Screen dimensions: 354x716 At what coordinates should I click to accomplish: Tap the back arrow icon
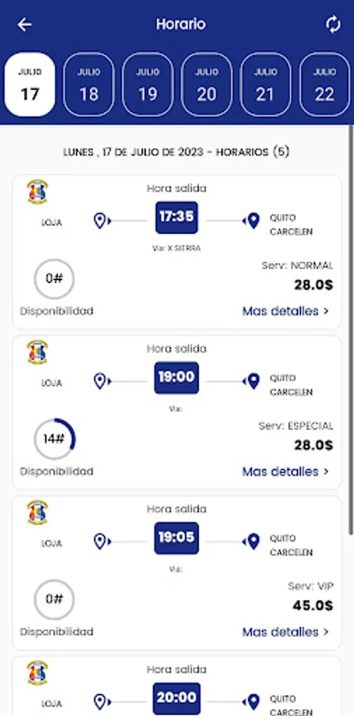(x=24, y=24)
